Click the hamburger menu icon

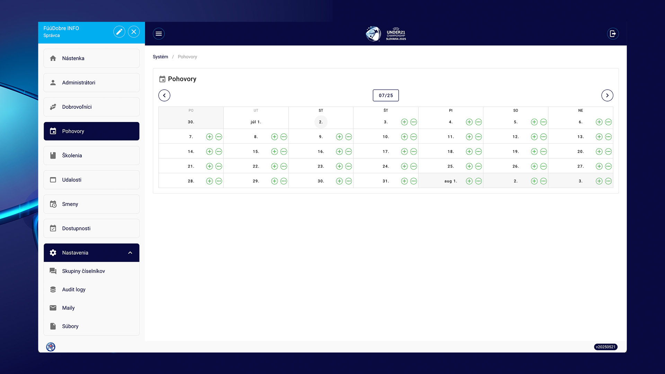[159, 34]
